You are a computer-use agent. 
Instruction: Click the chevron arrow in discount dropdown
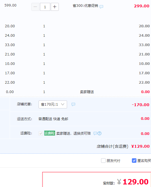(x=63, y=104)
